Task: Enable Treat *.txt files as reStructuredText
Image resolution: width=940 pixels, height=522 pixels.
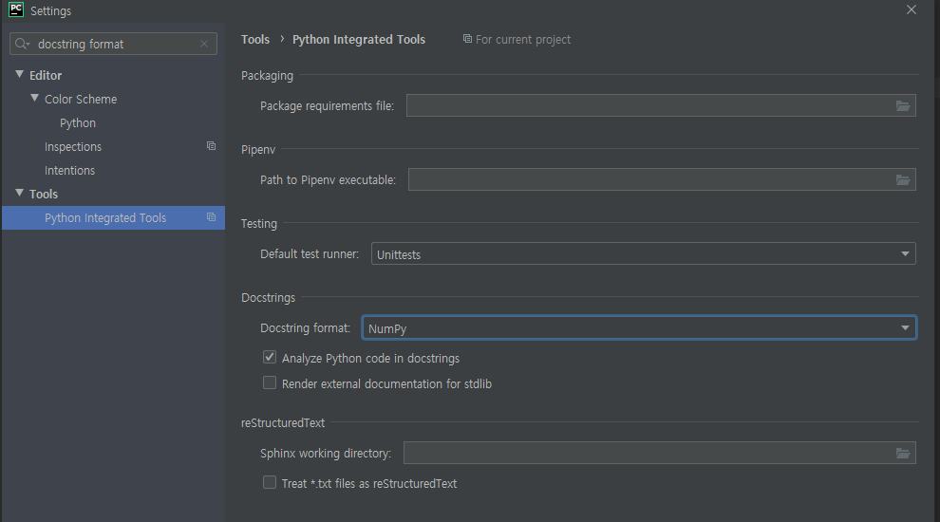Action: coord(270,482)
